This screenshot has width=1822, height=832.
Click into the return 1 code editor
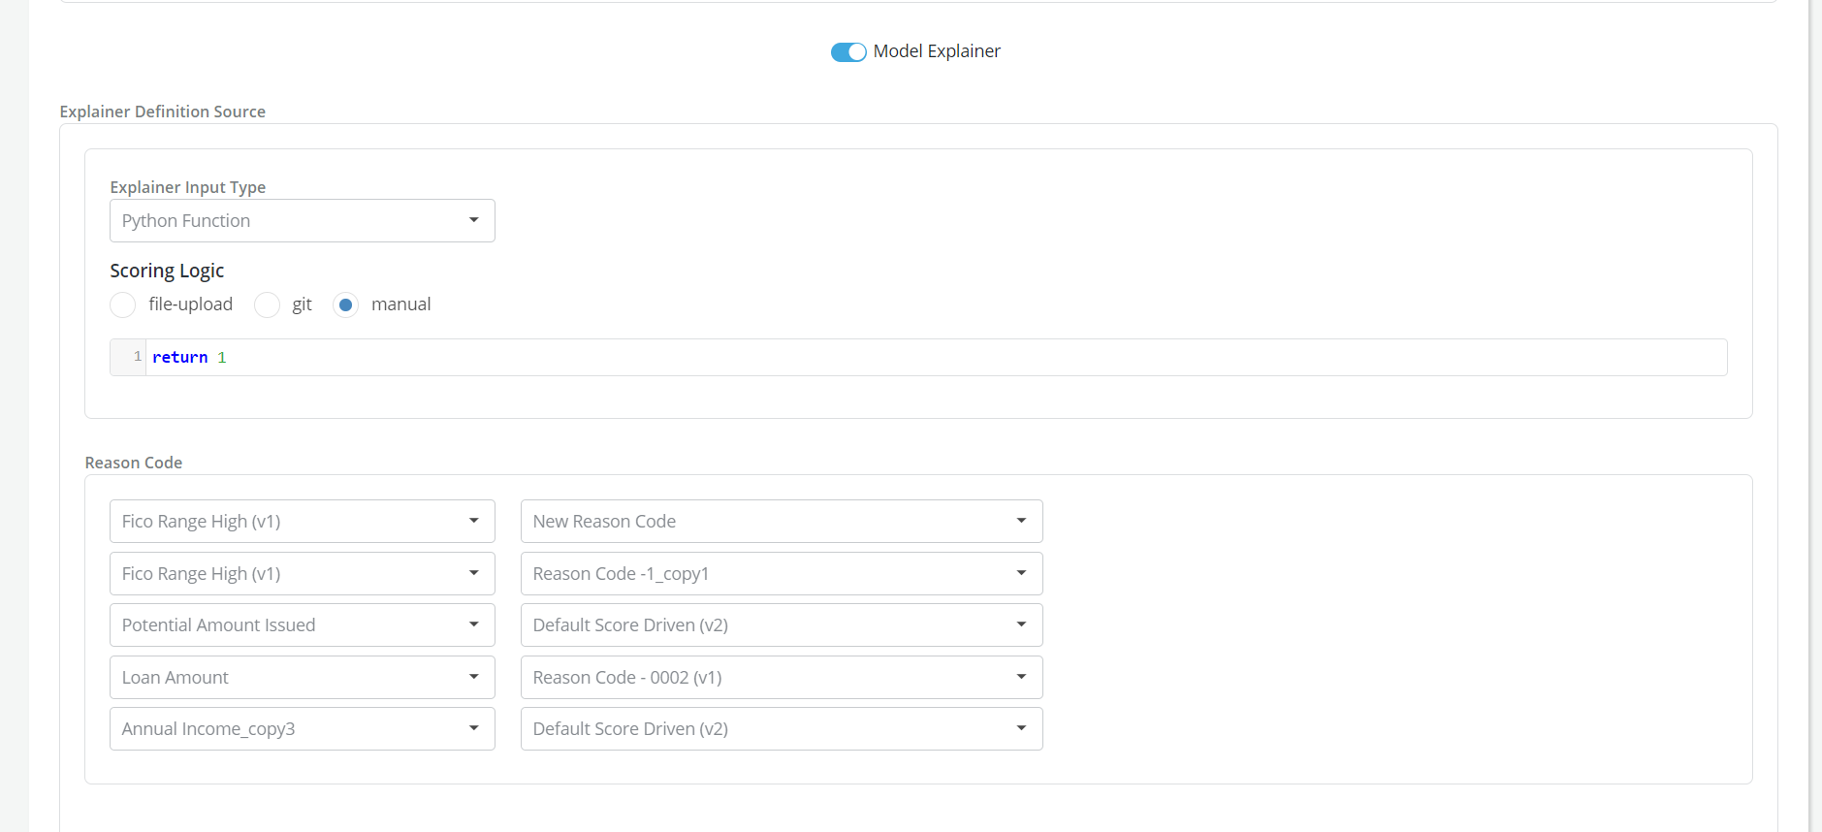(931, 358)
